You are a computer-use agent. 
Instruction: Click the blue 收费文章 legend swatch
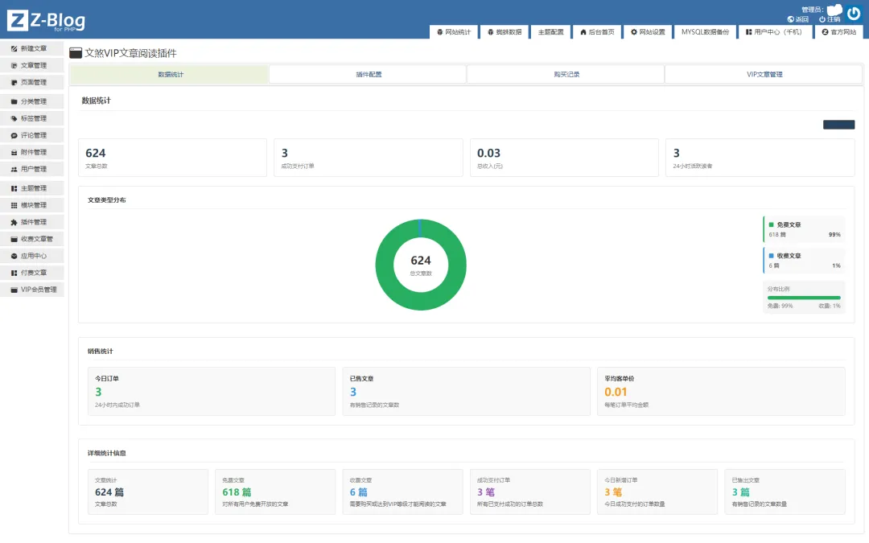pyautogui.click(x=771, y=256)
